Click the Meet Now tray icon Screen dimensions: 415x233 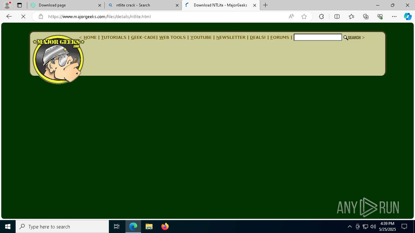click(x=358, y=227)
